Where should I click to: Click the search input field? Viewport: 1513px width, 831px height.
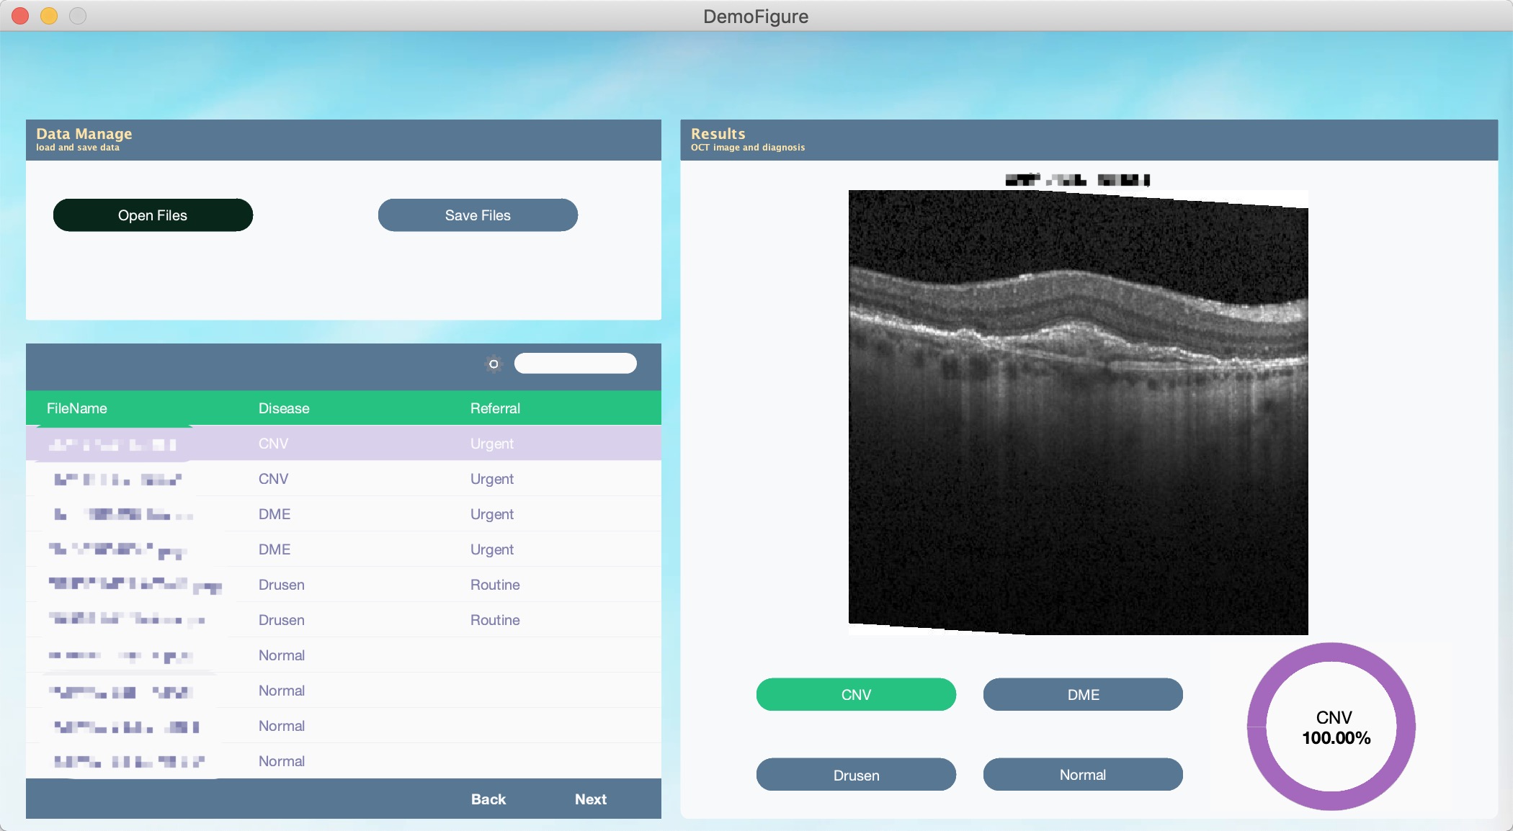tap(575, 364)
